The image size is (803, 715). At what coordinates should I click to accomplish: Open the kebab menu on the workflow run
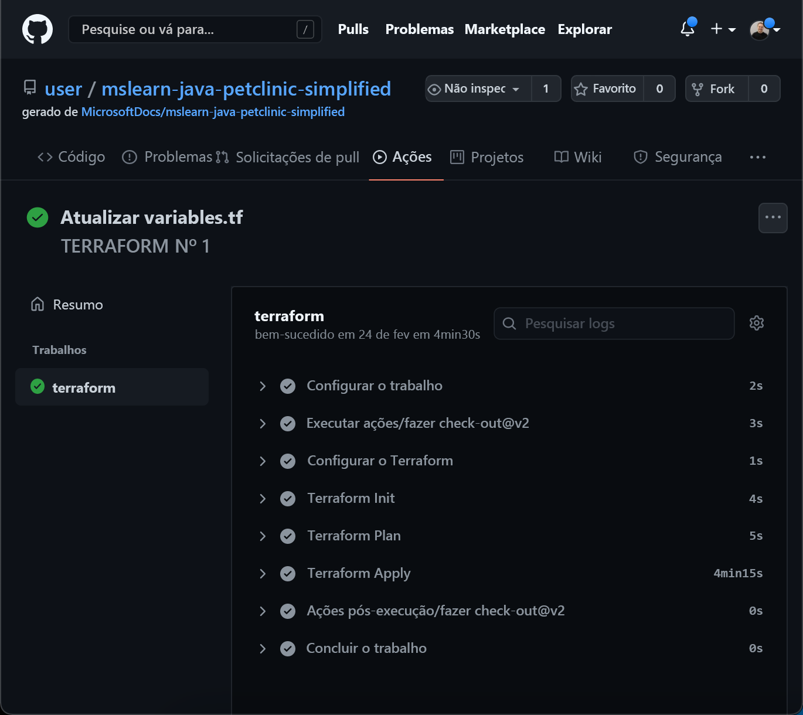point(773,217)
